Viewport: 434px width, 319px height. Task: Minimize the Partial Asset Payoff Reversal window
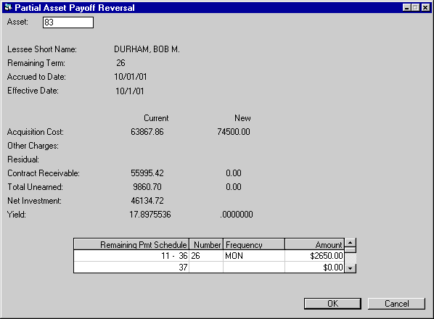pos(406,7)
